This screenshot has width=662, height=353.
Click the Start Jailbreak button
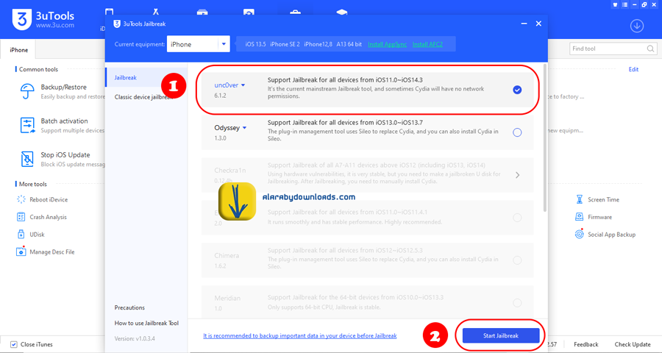tap(501, 335)
